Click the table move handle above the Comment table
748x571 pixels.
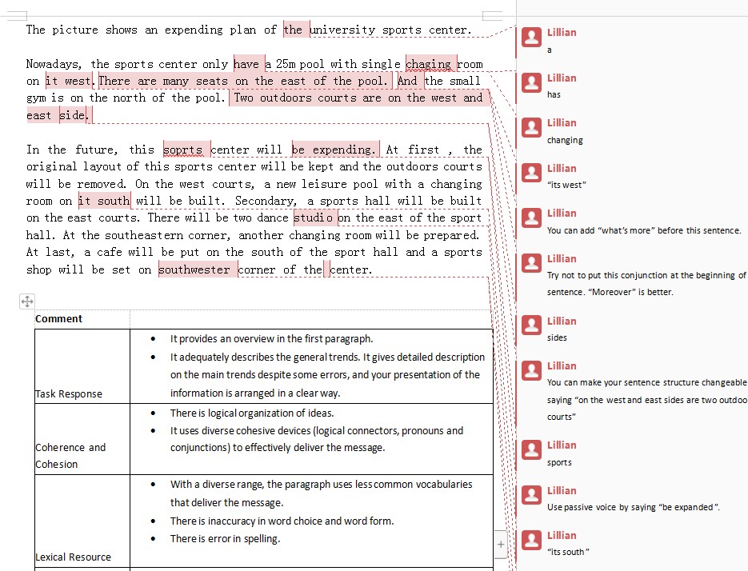click(27, 301)
